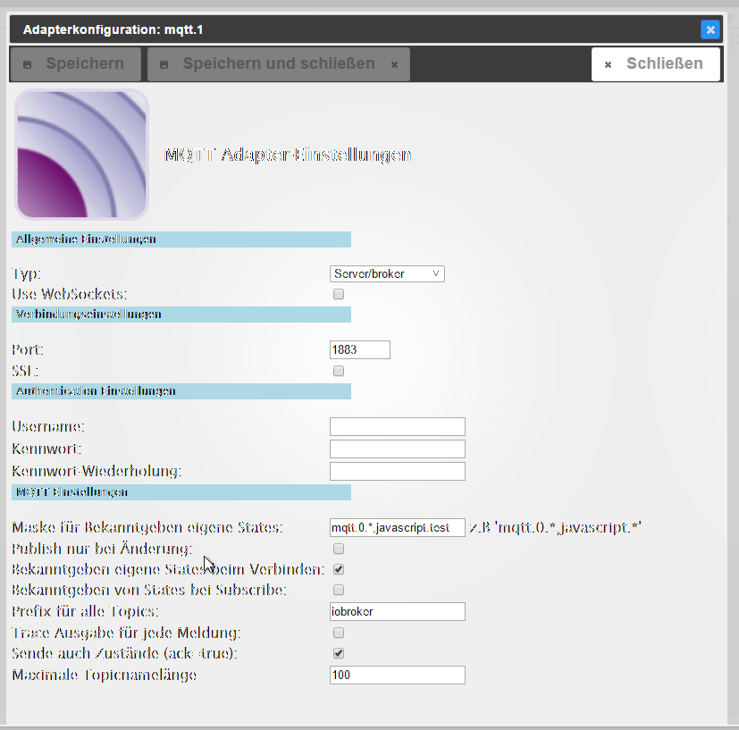The height and width of the screenshot is (730, 739).
Task: Click the Prefix für alle Topics field
Action: pos(398,611)
